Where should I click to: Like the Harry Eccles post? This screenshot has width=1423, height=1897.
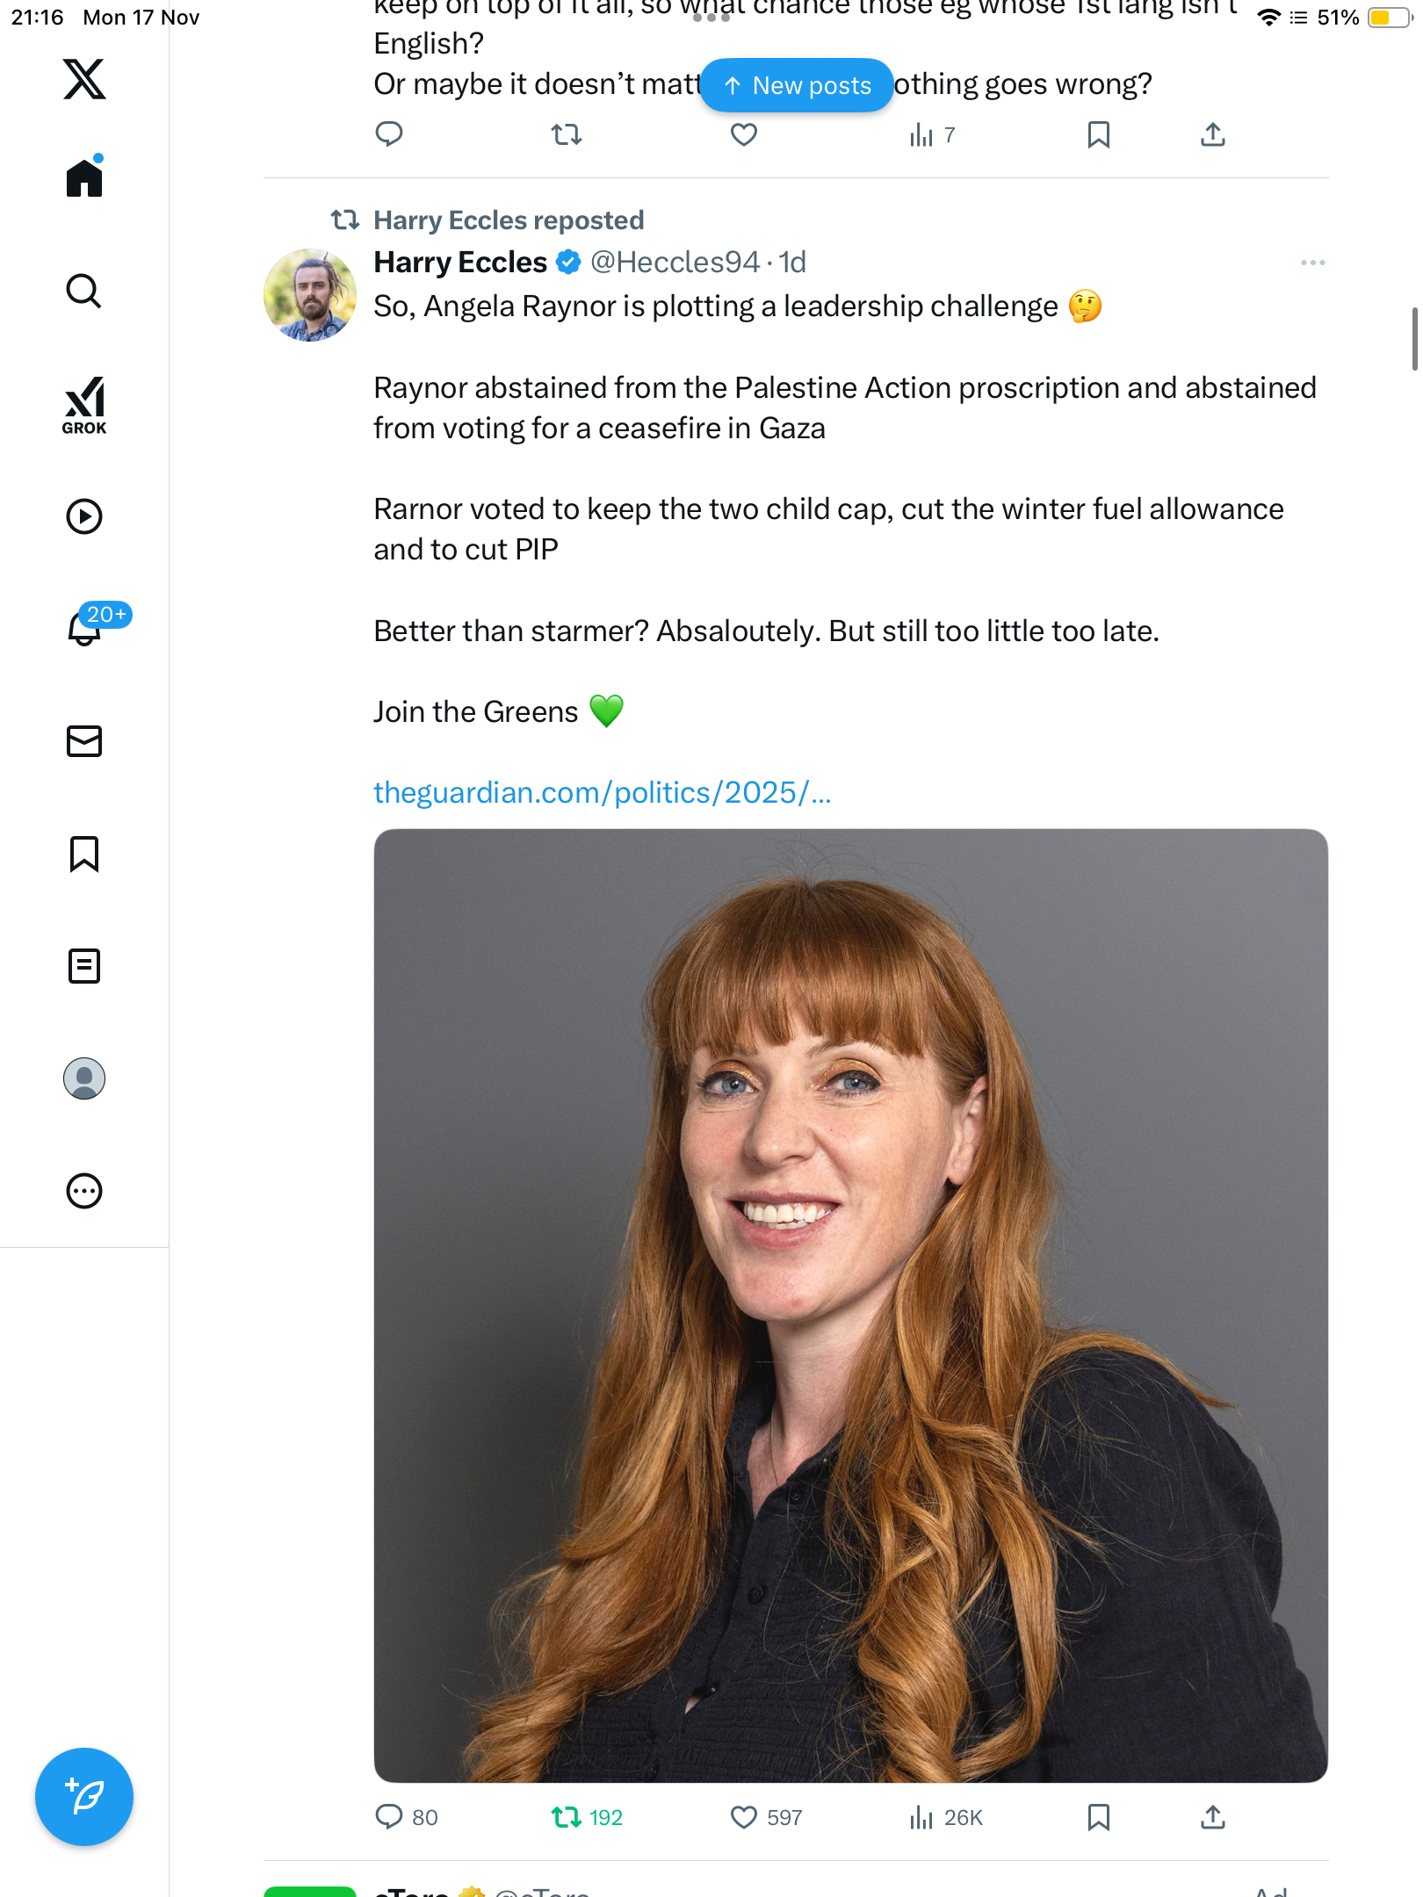pos(744,1817)
